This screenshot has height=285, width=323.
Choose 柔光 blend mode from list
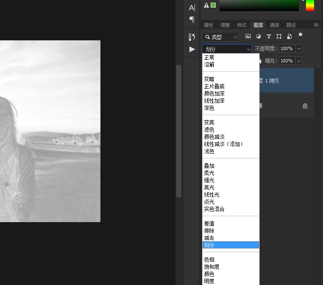tap(209, 173)
